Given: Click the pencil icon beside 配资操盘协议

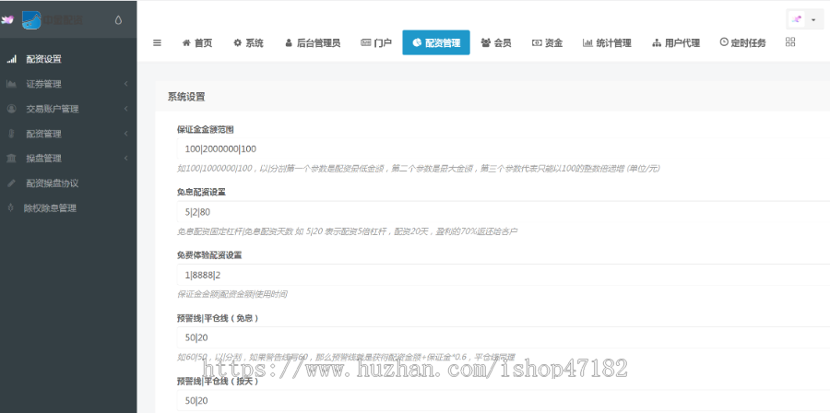Looking at the screenshot, I should 11,183.
